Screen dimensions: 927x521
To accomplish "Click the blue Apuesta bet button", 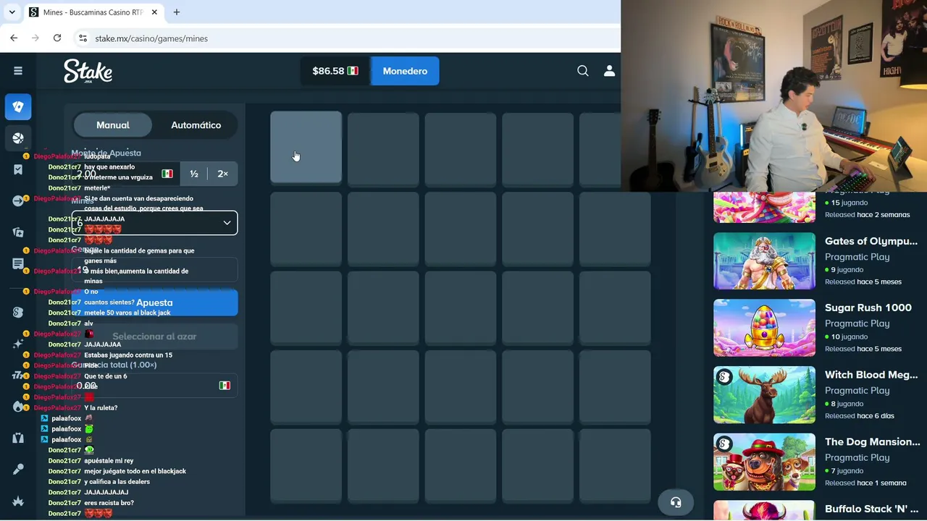I will click(154, 303).
